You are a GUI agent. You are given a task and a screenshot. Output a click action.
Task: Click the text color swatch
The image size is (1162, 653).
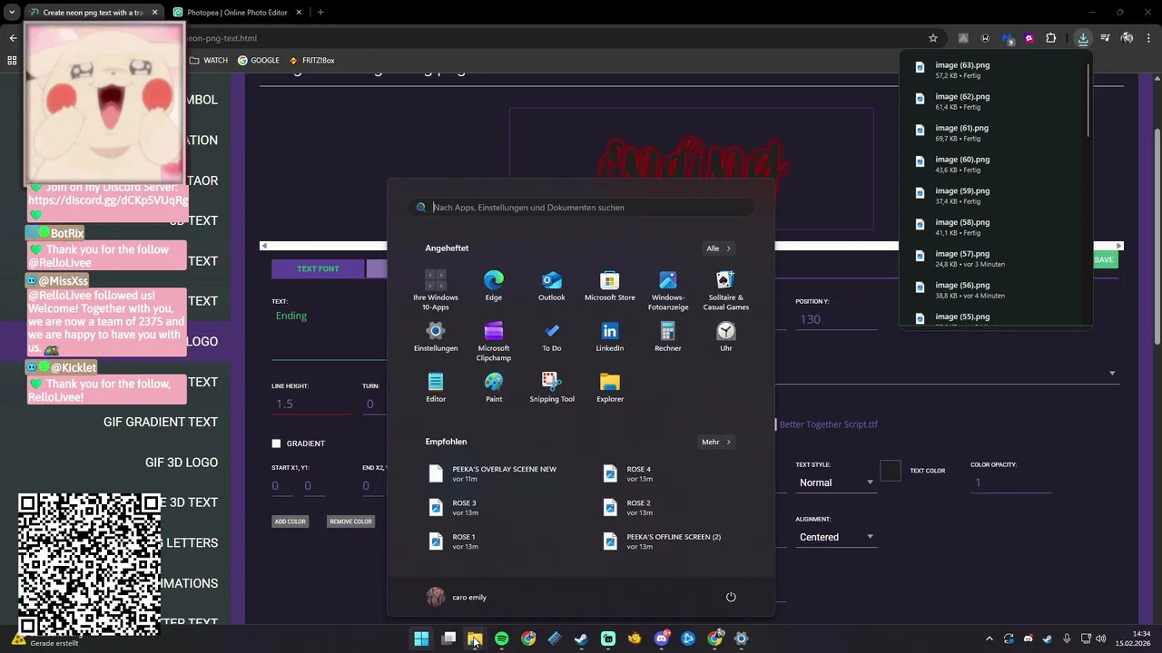click(x=891, y=471)
